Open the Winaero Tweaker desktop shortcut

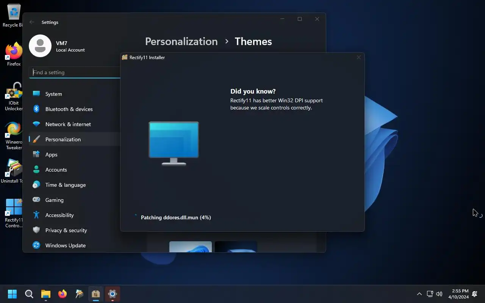(14, 136)
